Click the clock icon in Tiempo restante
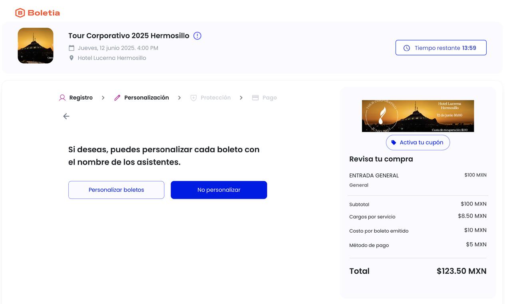 click(x=407, y=48)
